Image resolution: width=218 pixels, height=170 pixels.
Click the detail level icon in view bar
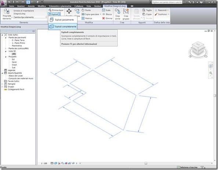(x=52, y=163)
